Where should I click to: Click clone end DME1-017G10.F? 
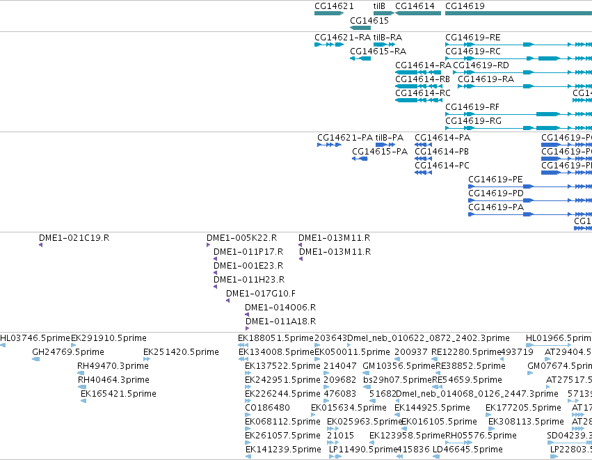pos(261,294)
